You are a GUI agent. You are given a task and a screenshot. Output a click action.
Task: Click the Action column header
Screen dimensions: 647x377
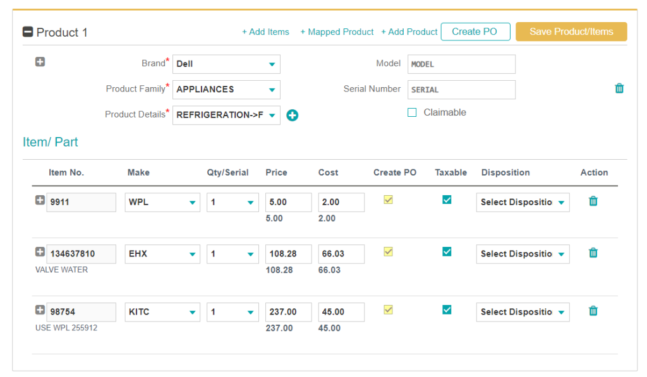[x=594, y=172]
